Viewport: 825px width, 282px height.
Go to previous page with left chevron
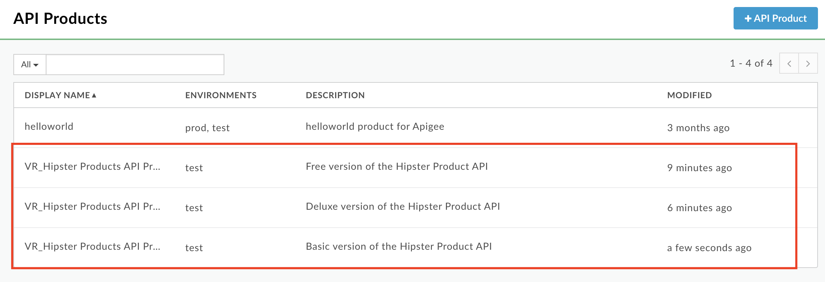[789, 63]
